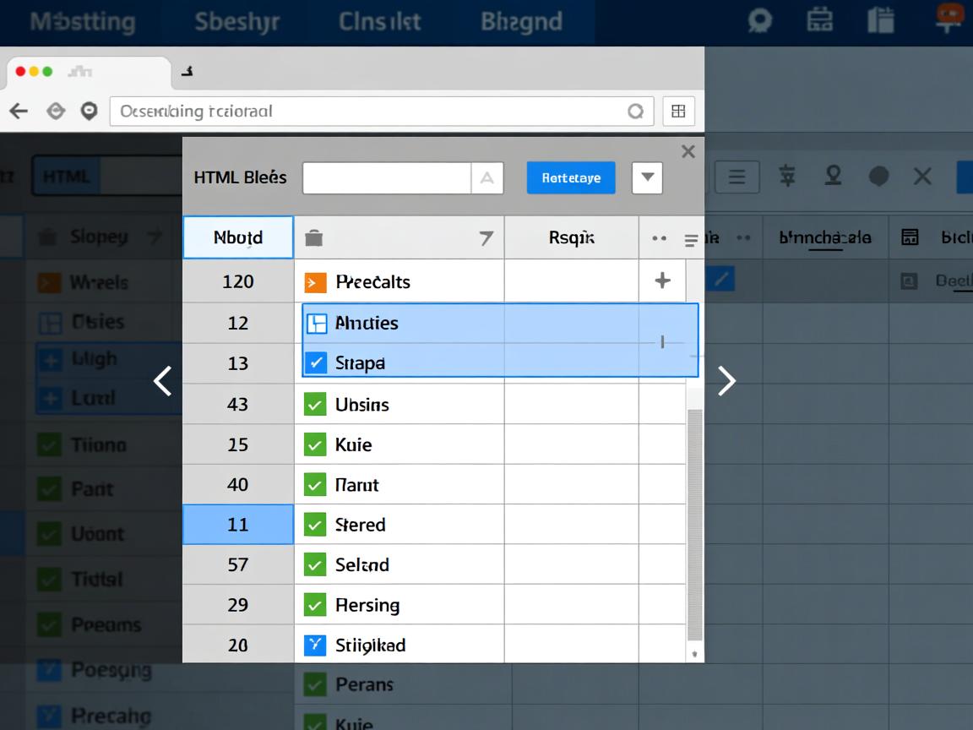Image resolution: width=973 pixels, height=730 pixels.
Task: Toggle the Ubsins green checkbox
Action: coord(314,405)
